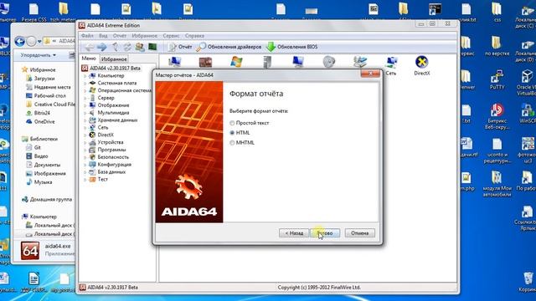The width and height of the screenshot is (536, 301).
Task: Open the Сервис menu
Action: (171, 36)
